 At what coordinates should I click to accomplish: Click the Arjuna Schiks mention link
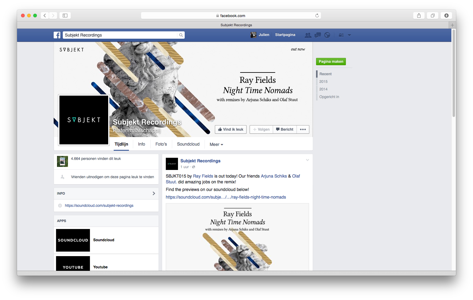pos(274,176)
